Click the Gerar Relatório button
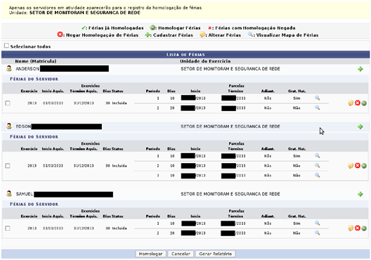Viewport: 371px width, 260px height. click(215, 254)
